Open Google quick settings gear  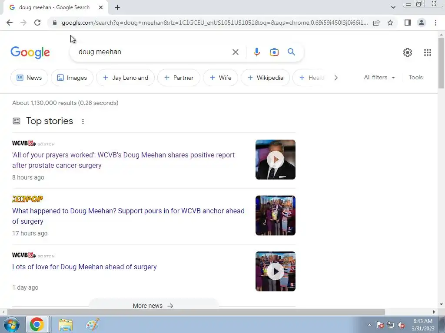point(408,52)
